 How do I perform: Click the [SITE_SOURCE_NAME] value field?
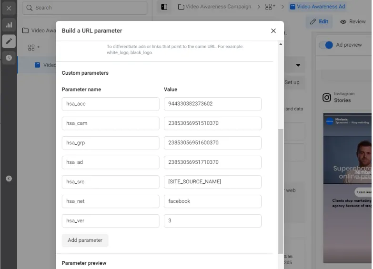(x=212, y=182)
